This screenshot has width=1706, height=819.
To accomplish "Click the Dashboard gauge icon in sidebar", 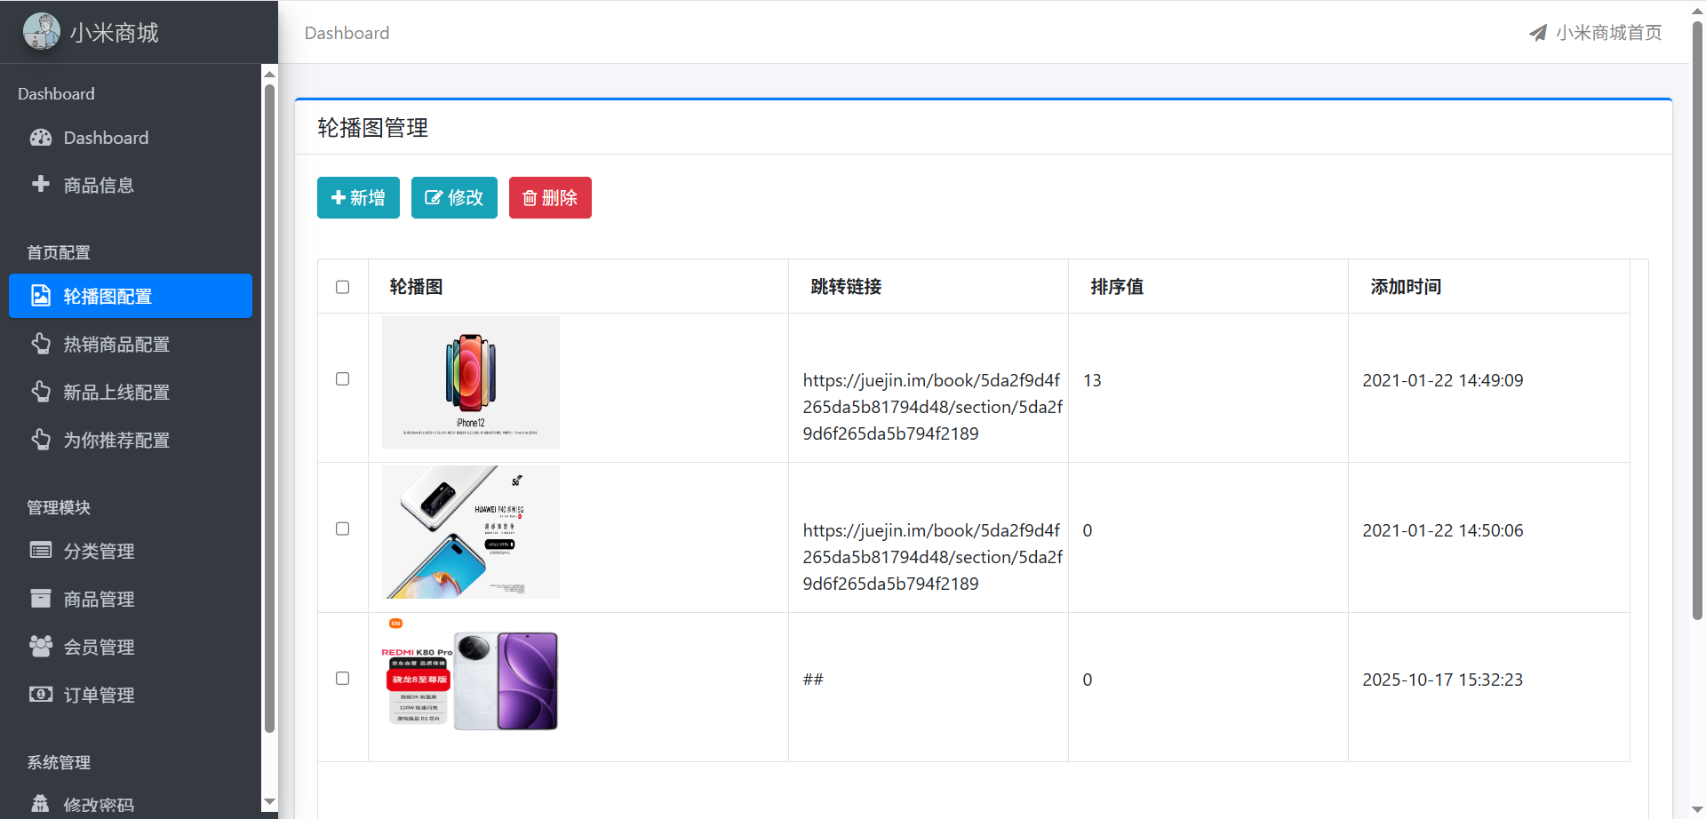I will 41,138.
